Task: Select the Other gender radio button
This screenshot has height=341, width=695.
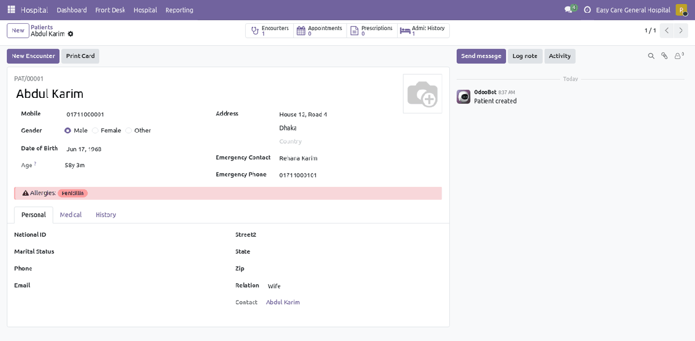Action: [x=129, y=130]
